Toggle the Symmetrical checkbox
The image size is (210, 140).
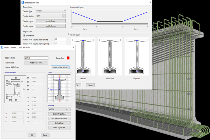pos(24,36)
